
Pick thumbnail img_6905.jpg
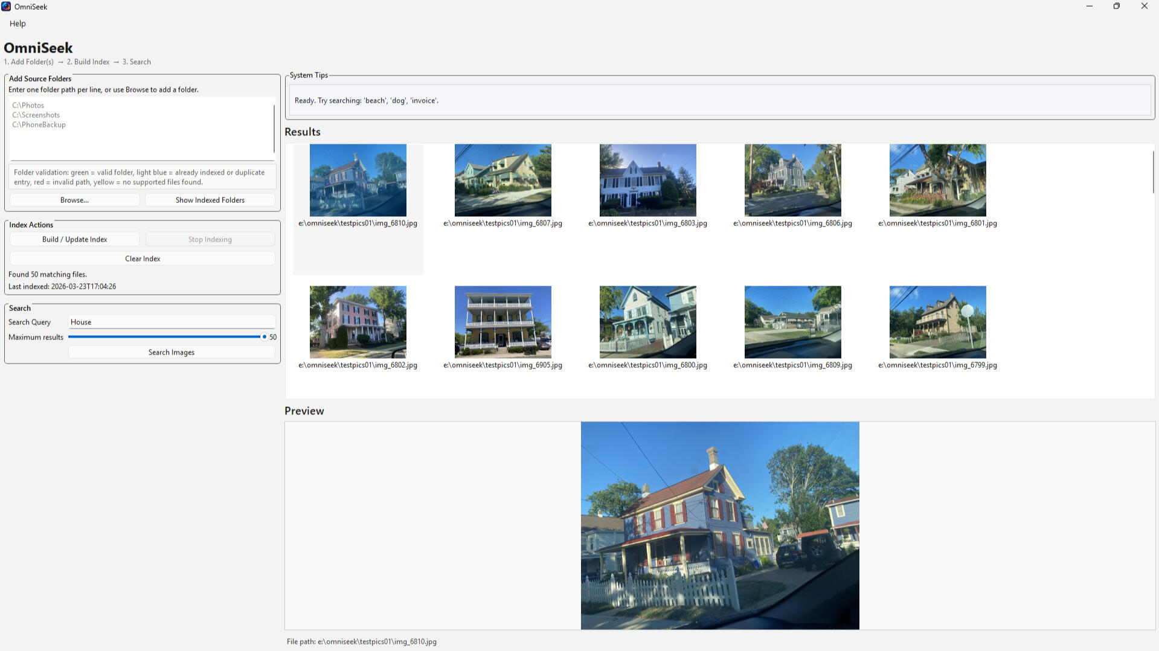(x=502, y=322)
